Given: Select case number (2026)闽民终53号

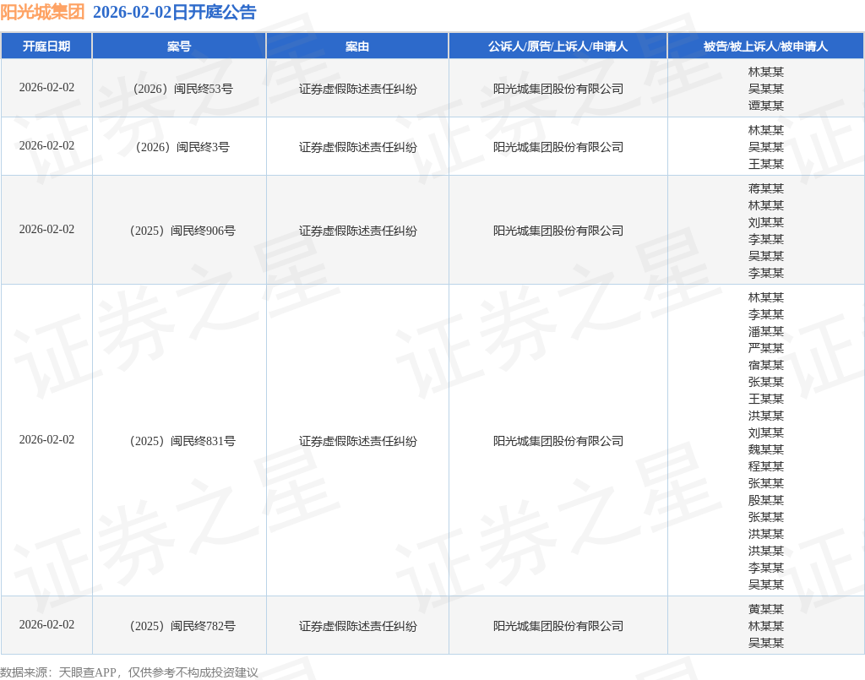Looking at the screenshot, I should (x=179, y=89).
